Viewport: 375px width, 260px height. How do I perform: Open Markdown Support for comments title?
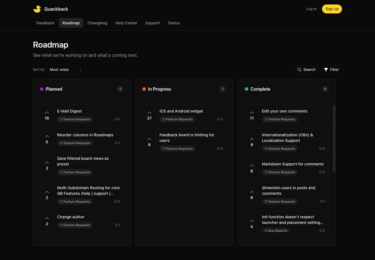[x=293, y=164]
